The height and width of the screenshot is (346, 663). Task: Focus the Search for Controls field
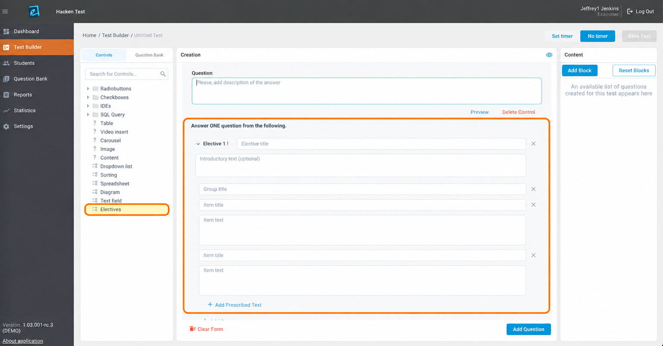pos(126,74)
